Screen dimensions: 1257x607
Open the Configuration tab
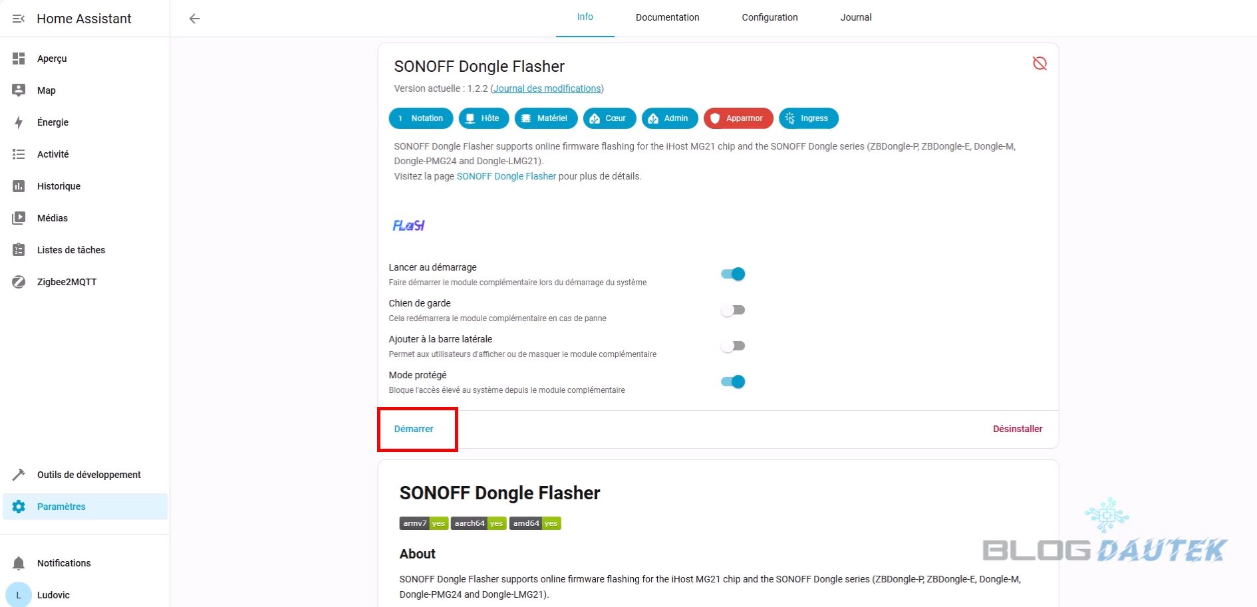[x=769, y=17]
